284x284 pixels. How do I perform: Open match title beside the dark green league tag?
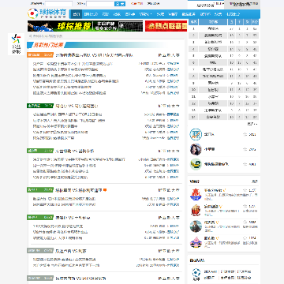tap(77, 106)
